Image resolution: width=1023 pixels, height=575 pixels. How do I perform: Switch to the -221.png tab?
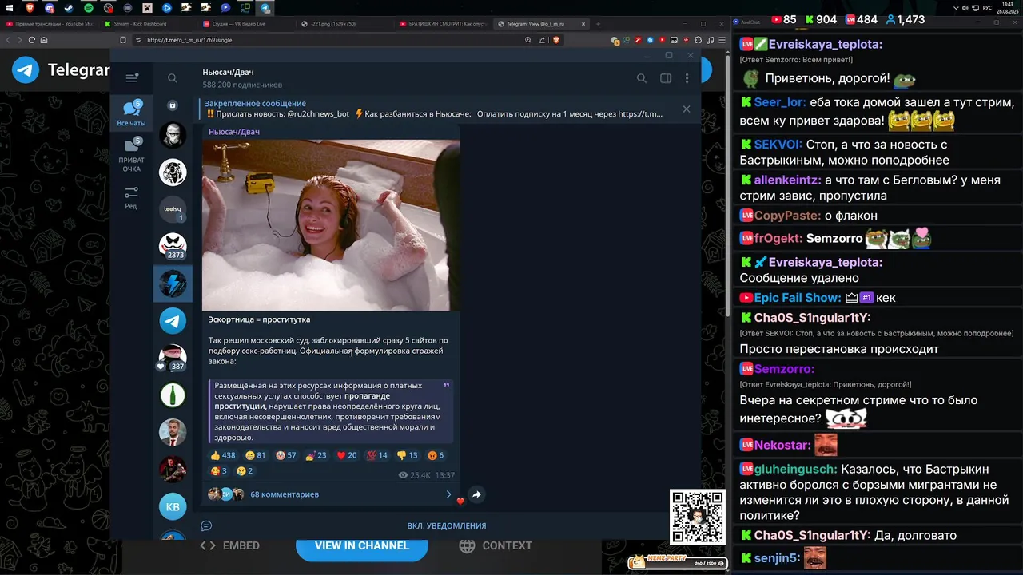[342, 24]
